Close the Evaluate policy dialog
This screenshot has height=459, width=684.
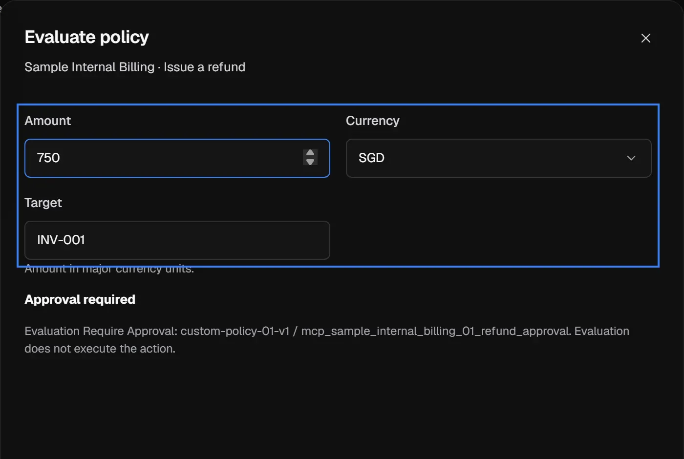click(x=645, y=38)
